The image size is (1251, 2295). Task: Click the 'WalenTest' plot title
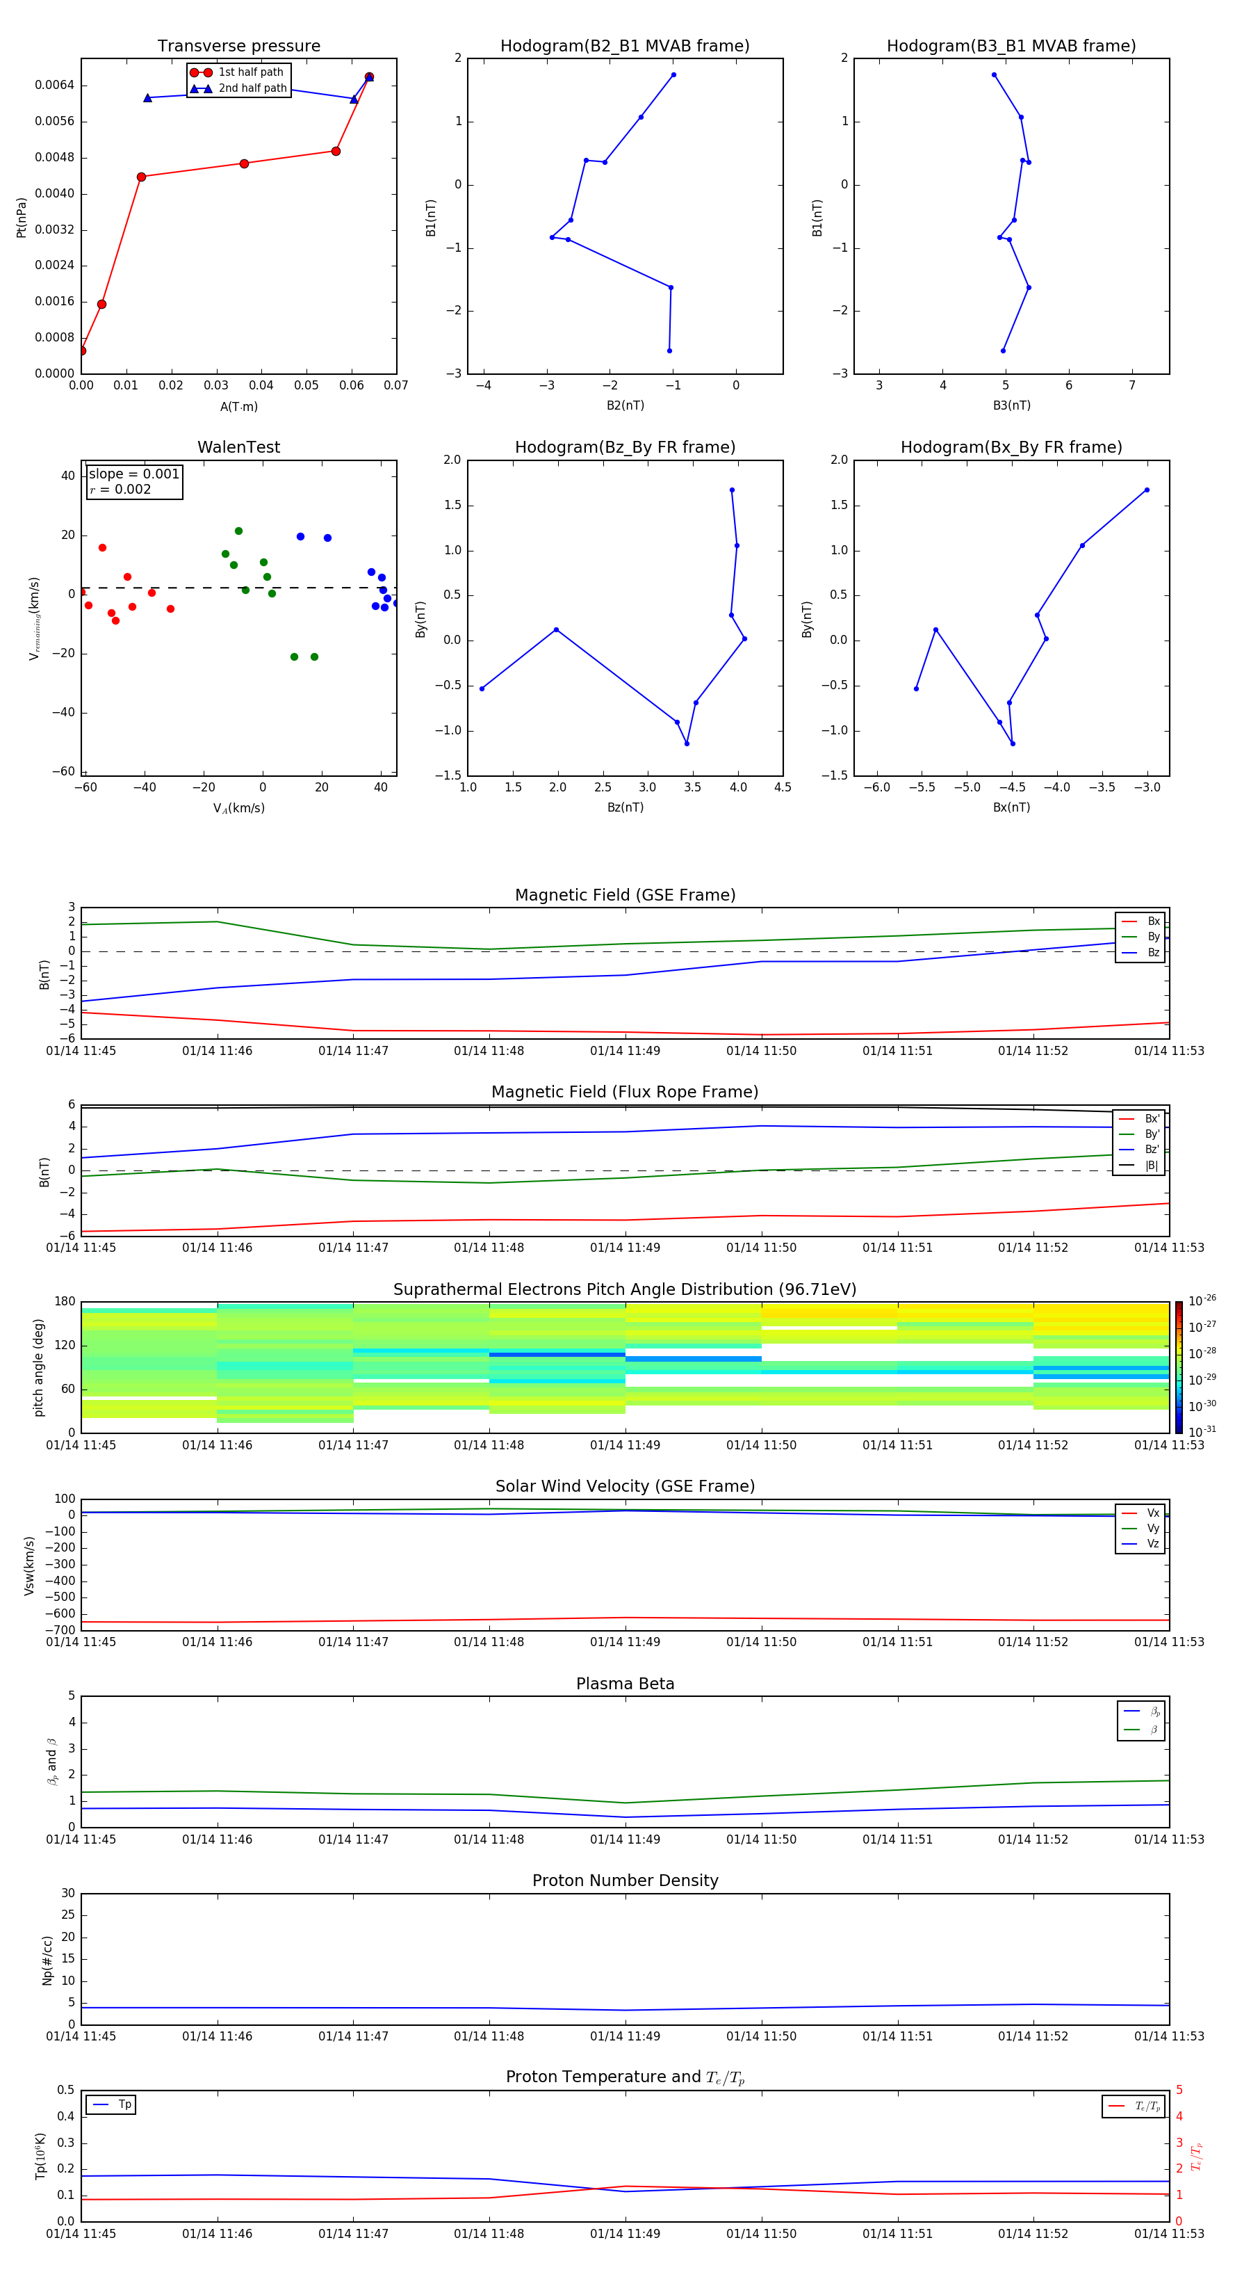pyautogui.click(x=238, y=447)
